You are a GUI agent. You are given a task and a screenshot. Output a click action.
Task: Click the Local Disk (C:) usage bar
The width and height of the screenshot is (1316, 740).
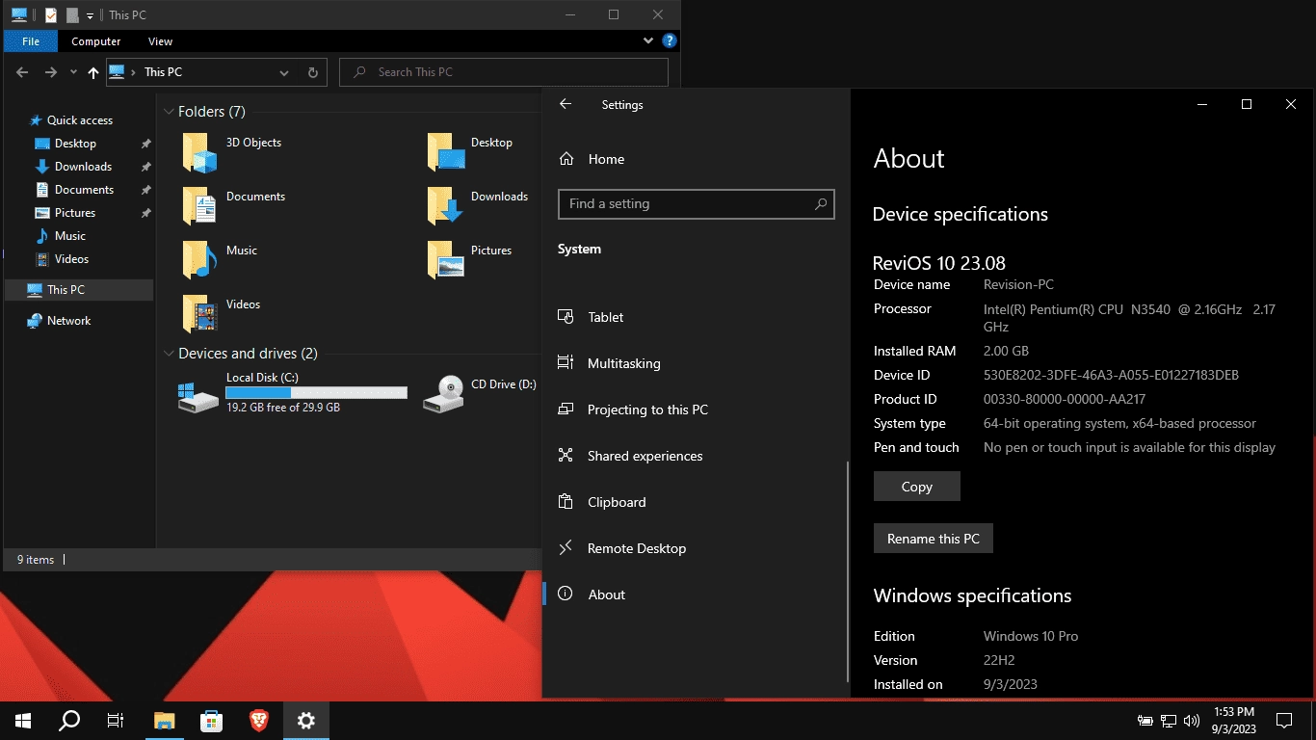click(x=316, y=393)
